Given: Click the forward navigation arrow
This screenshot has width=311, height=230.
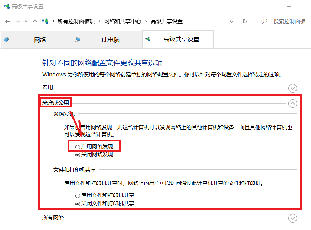Looking at the screenshot, I should 18,22.
